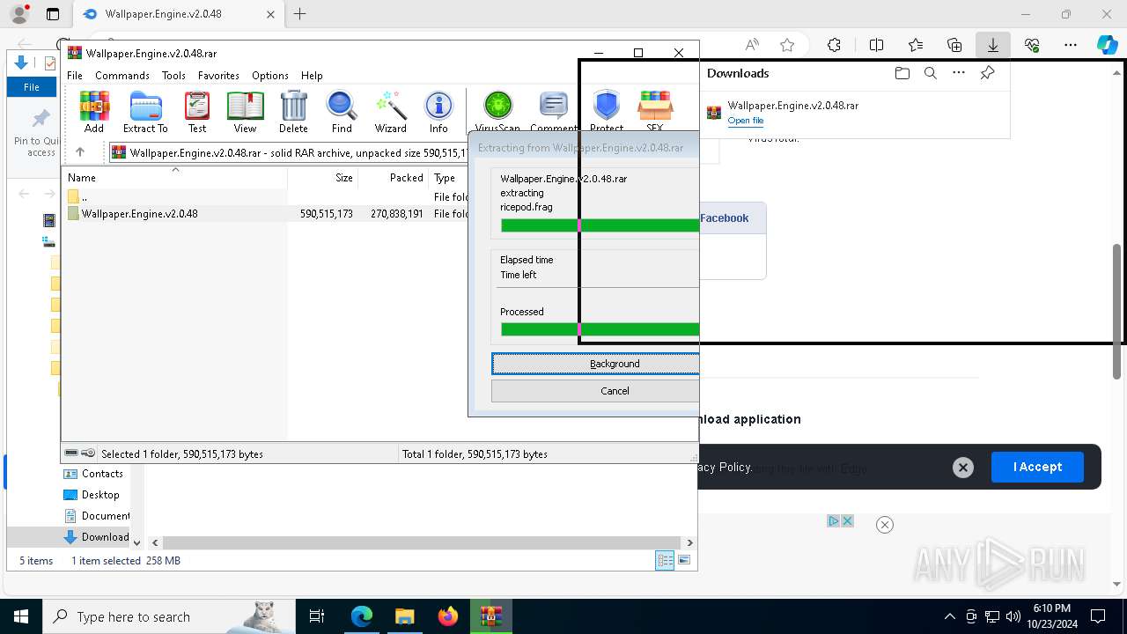Open Edge Settings and more menu
The width and height of the screenshot is (1127, 634).
pyautogui.click(x=1071, y=45)
